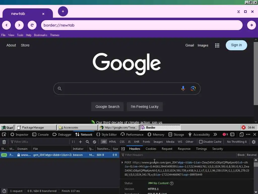Open the Tools menu

20,35
